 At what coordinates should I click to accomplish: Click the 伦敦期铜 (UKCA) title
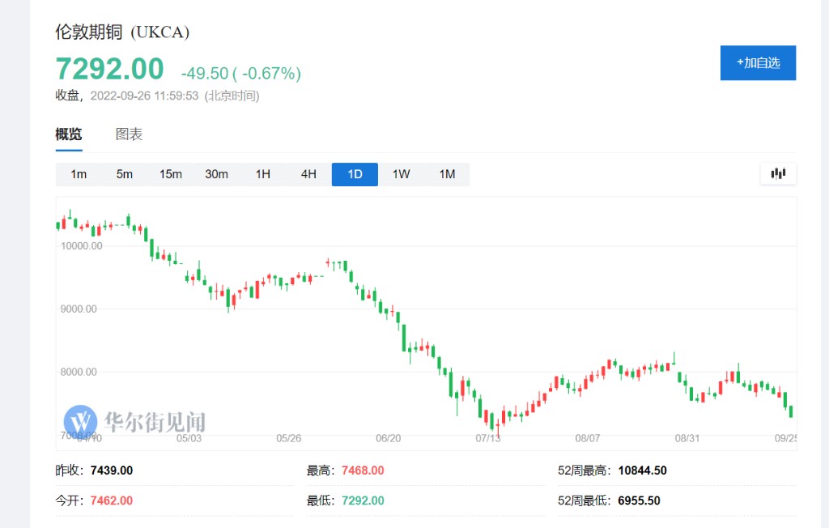pos(122,32)
